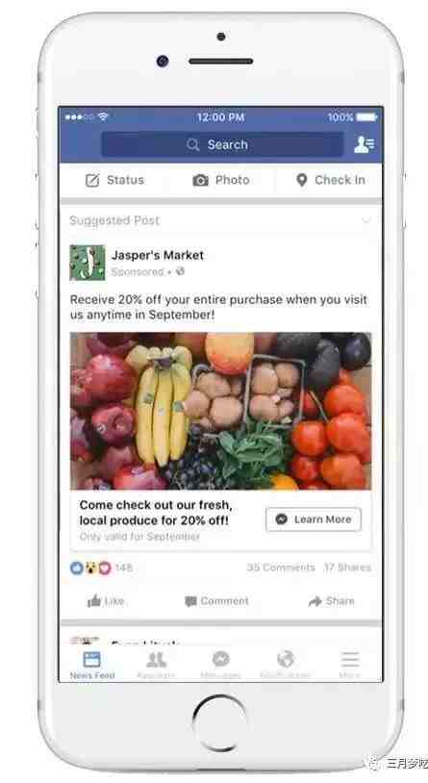
Task: Open the Messenger tab in bottom bar
Action: point(221,665)
